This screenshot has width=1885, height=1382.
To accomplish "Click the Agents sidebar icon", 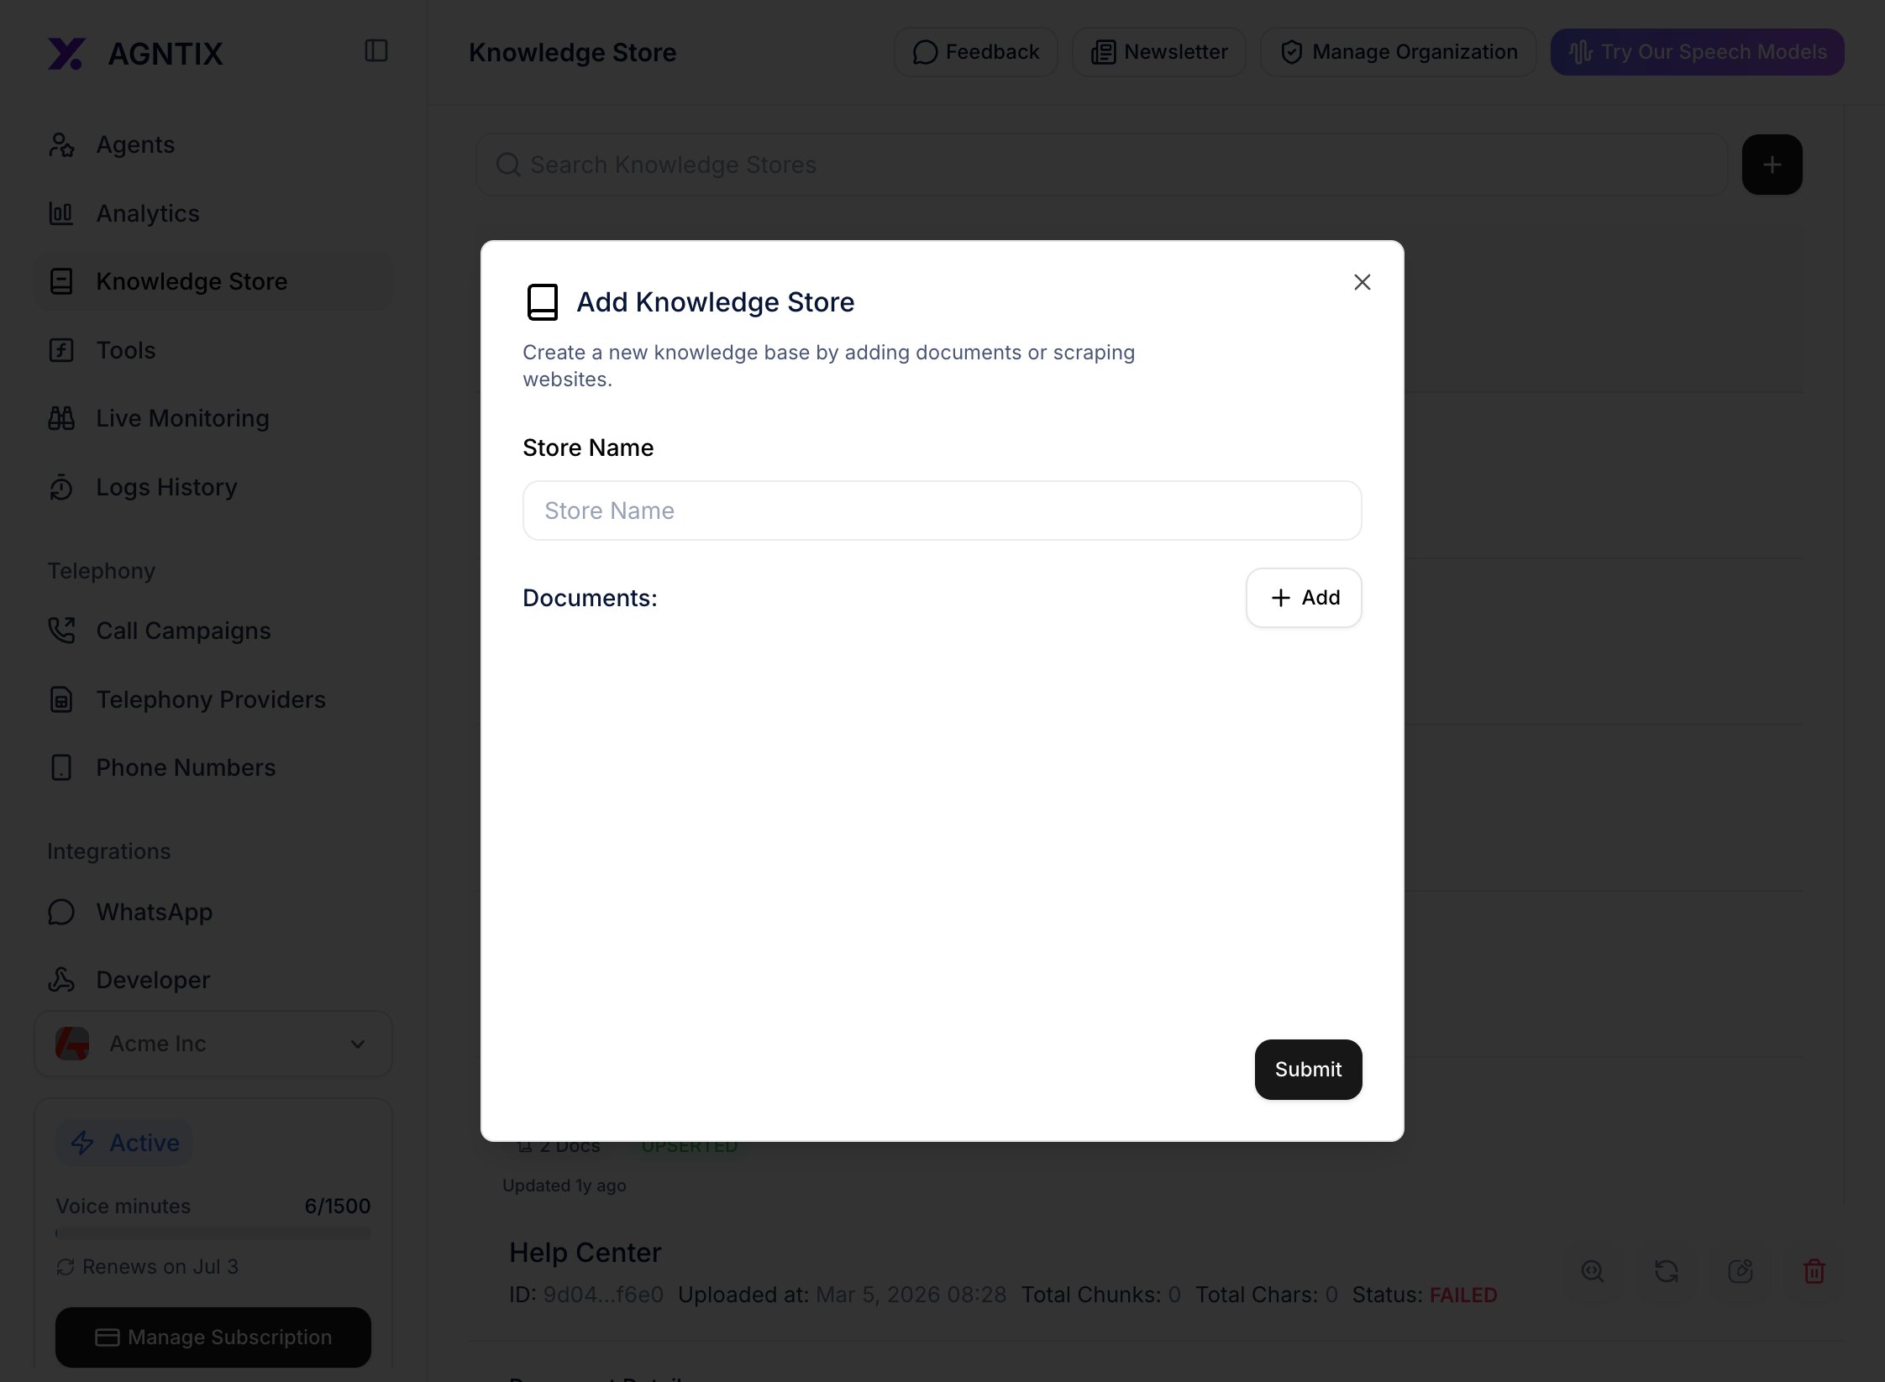I will 61,144.
